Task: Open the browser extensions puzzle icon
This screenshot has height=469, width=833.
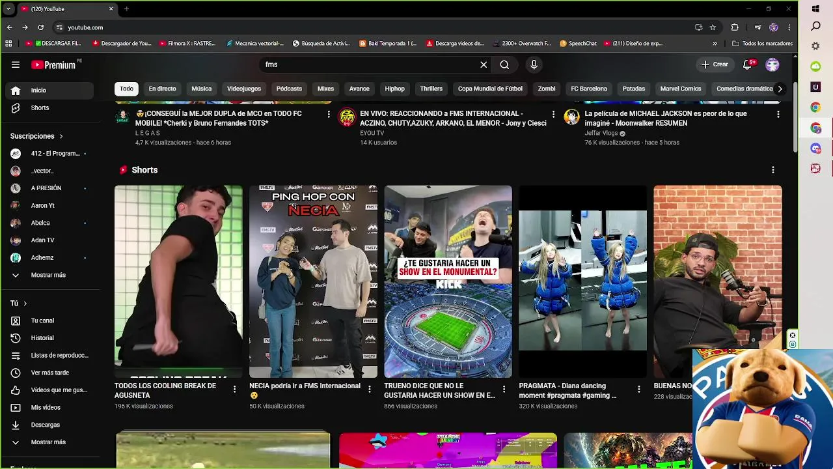Action: click(x=735, y=27)
